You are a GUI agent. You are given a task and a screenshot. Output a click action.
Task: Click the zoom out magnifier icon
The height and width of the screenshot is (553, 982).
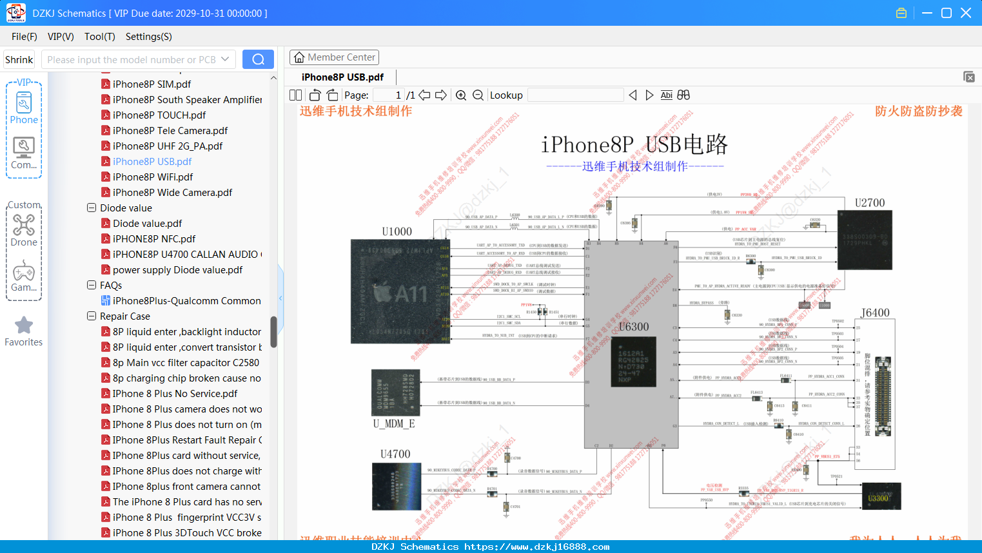[x=478, y=95]
